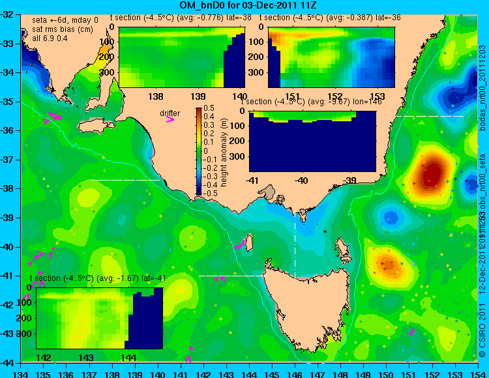Open the lat=-36 temperature section inset plot
Screen dimensions: 489x378
click(331, 57)
